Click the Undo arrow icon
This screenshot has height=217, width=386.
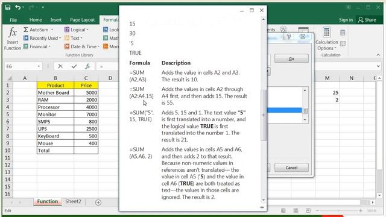[17, 7]
